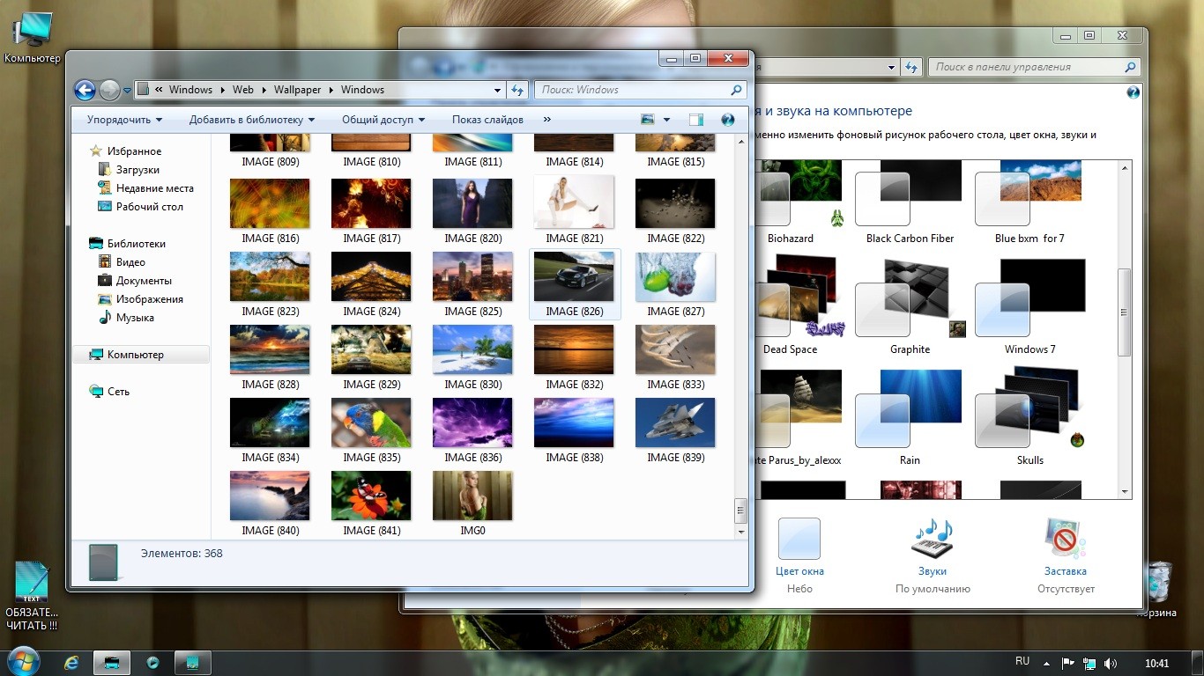Click Control Panel help icon
Viewport: 1204px width, 676px height.
pos(1133,92)
